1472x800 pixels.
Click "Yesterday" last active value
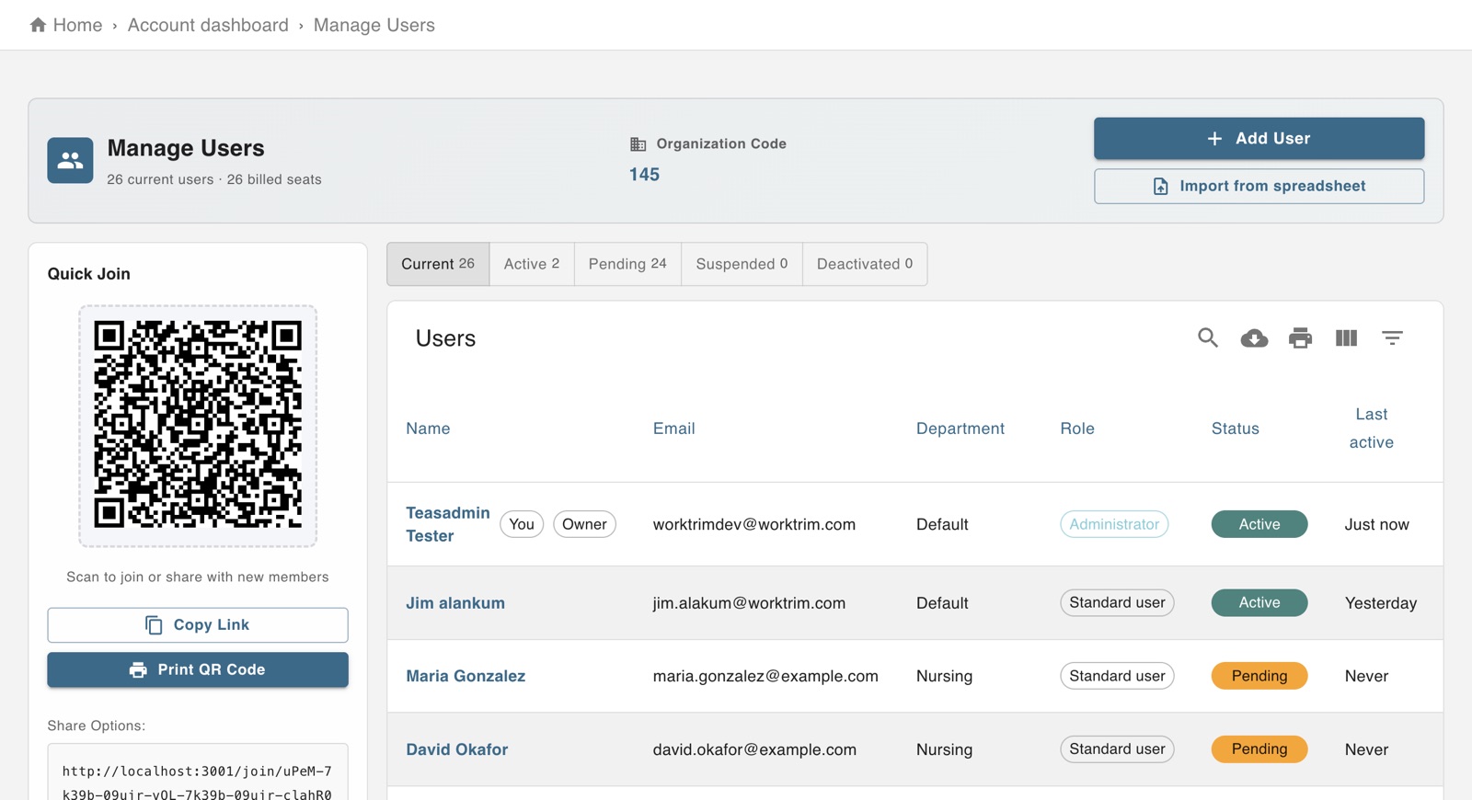coord(1381,603)
